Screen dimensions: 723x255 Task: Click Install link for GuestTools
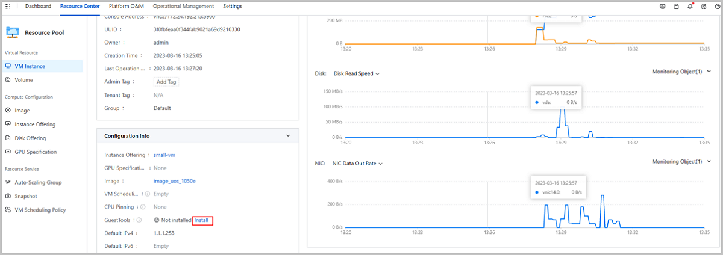(x=202, y=220)
